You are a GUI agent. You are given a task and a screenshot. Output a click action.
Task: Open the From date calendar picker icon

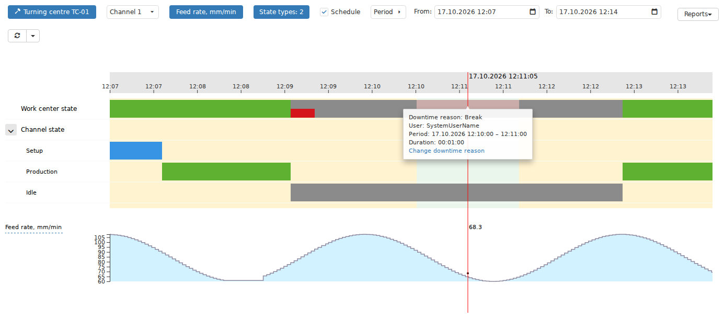tap(533, 12)
